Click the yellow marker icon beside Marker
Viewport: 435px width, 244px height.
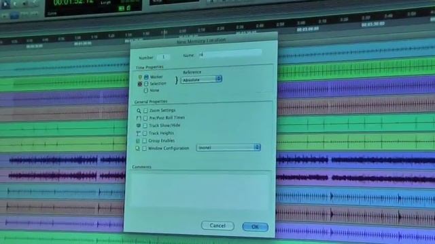[140, 77]
